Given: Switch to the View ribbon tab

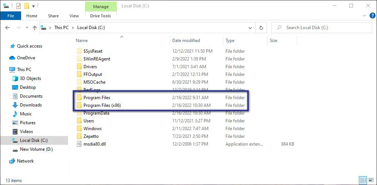Looking at the screenshot, I should (74, 16).
